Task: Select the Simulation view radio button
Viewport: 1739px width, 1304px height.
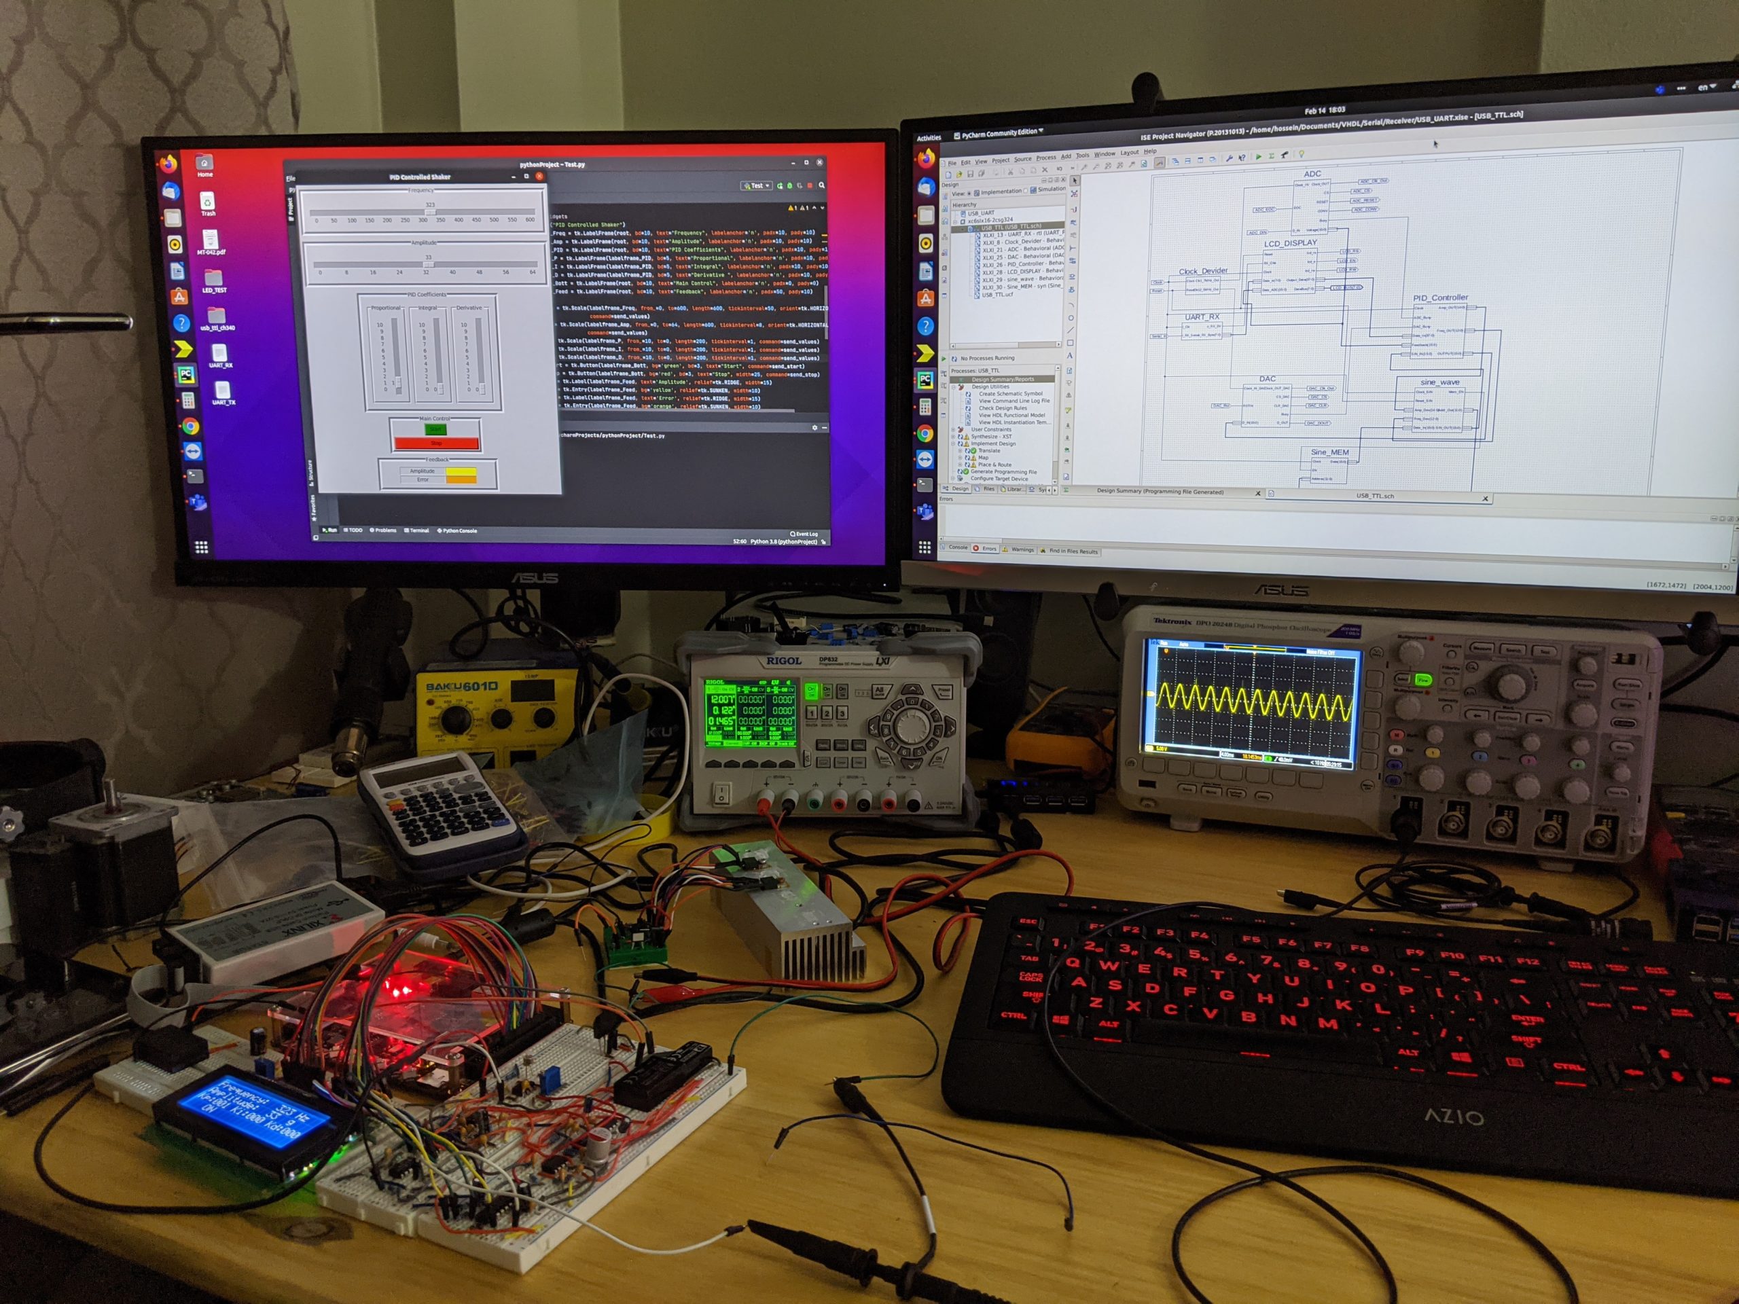Action: [x=1026, y=190]
